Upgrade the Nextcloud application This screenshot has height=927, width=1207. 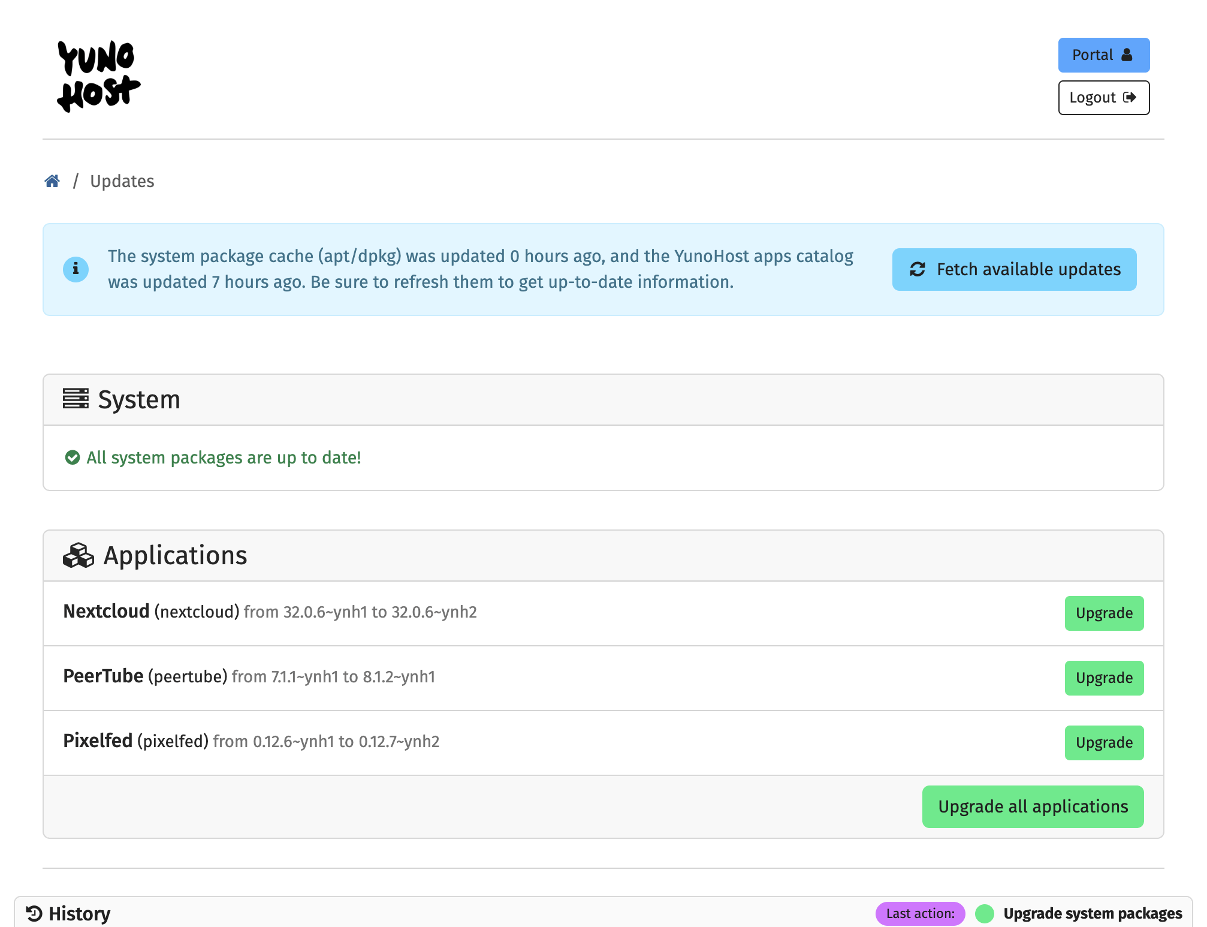pos(1104,613)
